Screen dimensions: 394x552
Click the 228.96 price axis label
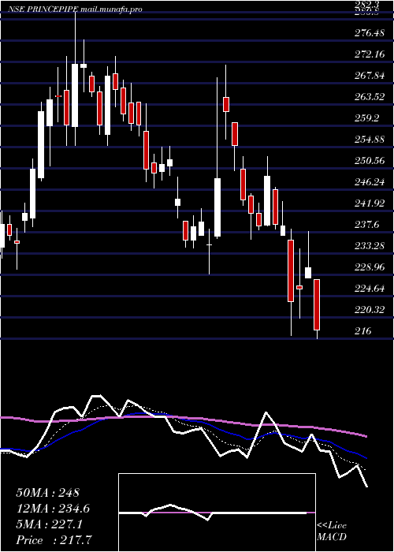point(369,267)
